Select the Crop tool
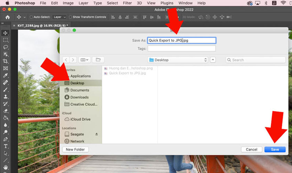Image resolution: width=292 pixels, height=173 pixels. 6,61
